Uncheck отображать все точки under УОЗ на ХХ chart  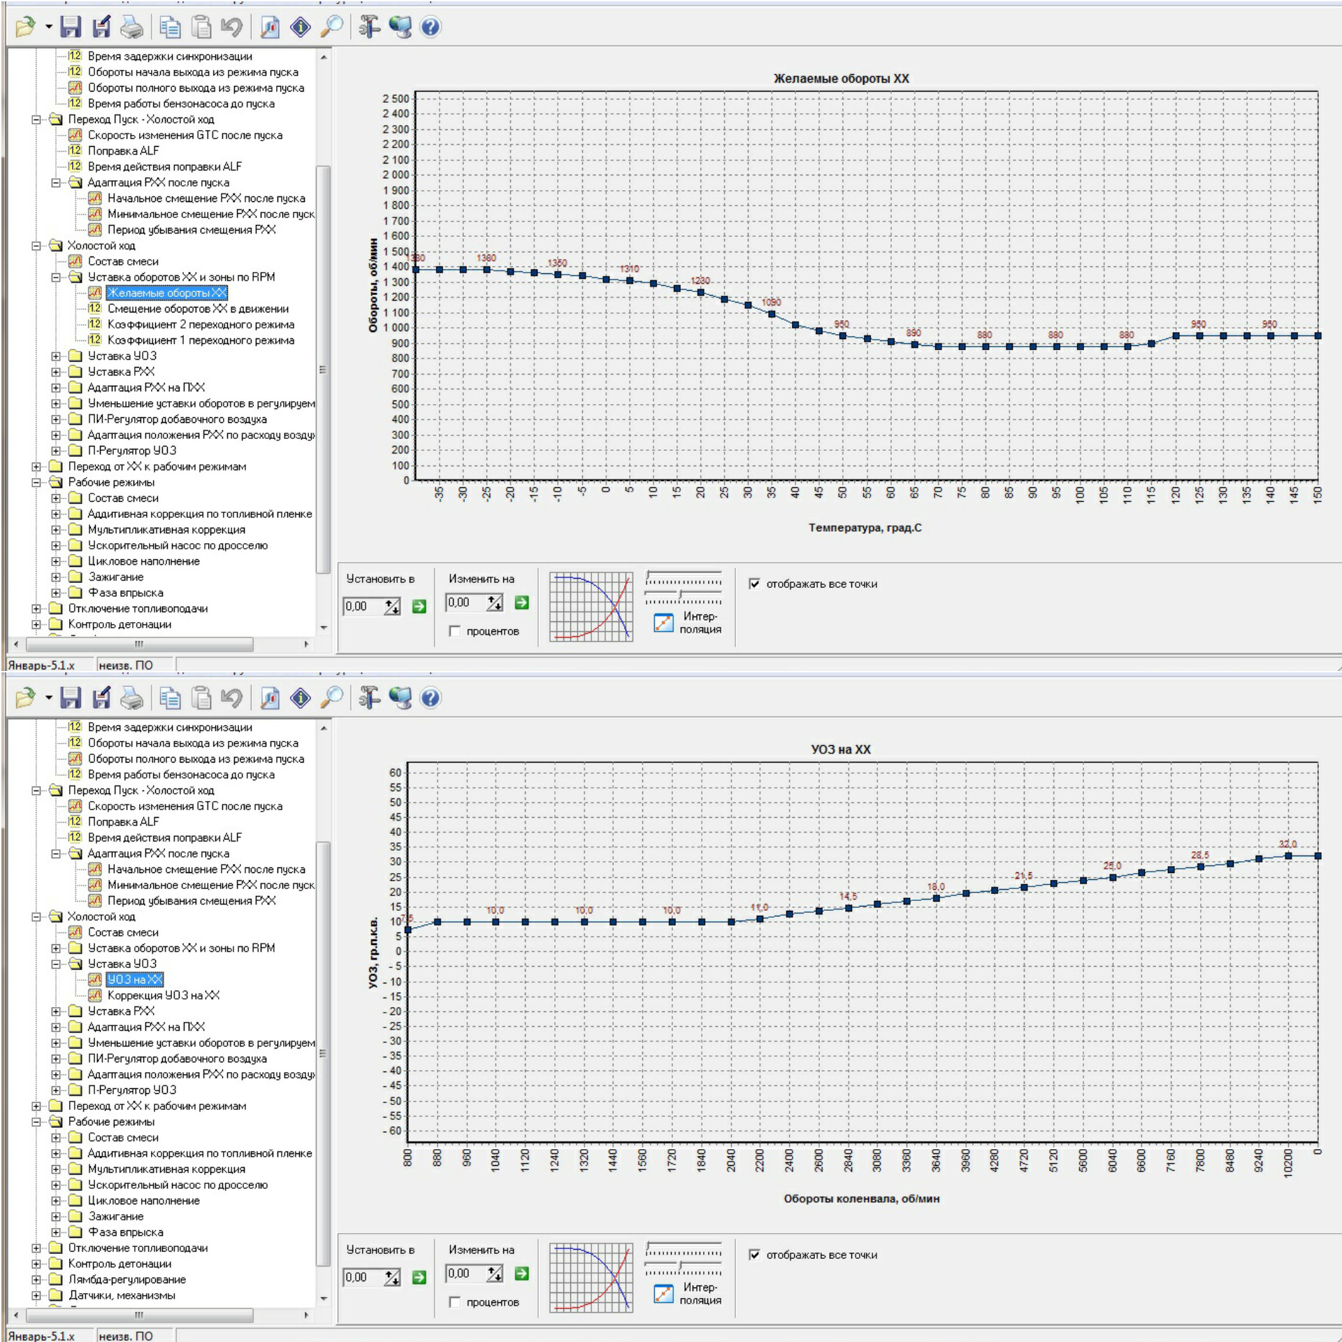point(755,1255)
